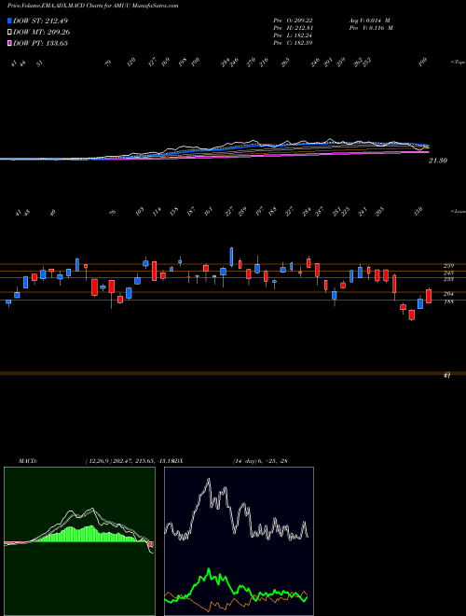Click the magenta DOW PT legend swatch
Screen dimensions: 466x616
(10, 43)
